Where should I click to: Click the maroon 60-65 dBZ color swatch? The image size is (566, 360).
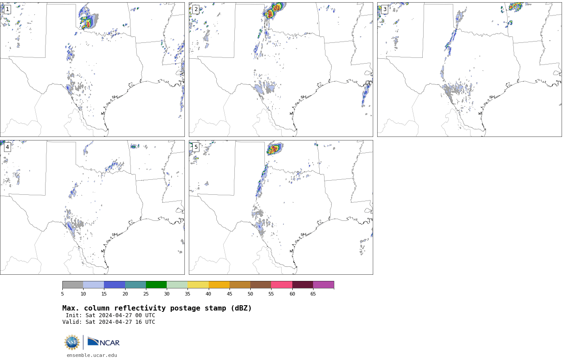302,284
